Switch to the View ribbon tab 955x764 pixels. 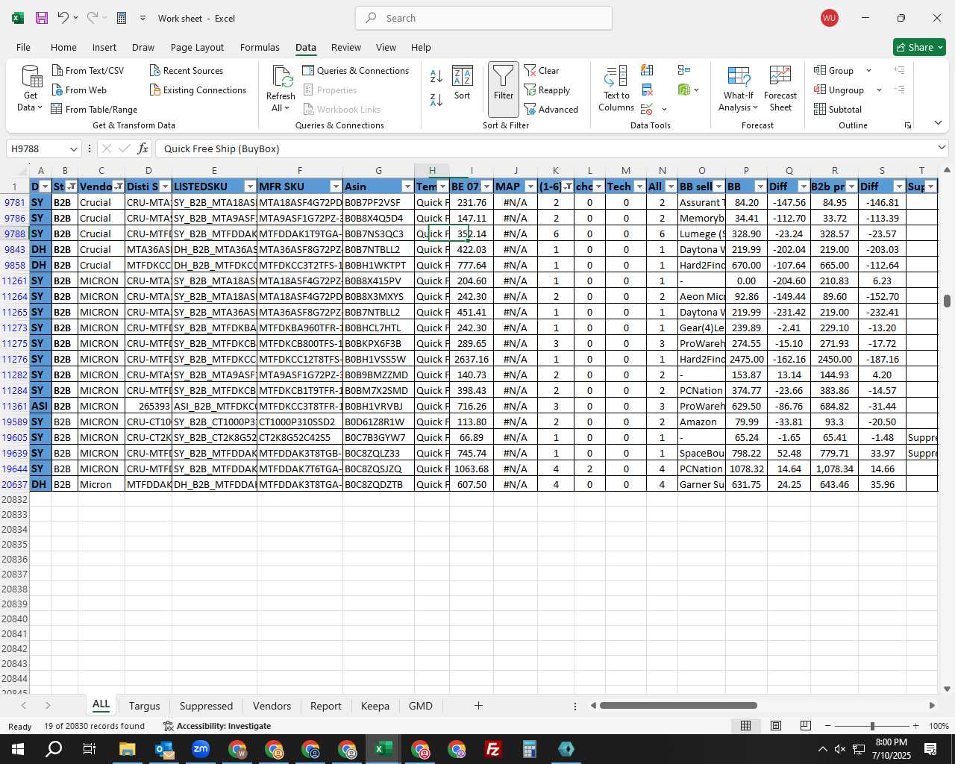(x=386, y=47)
